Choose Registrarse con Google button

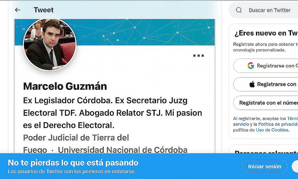266,66
